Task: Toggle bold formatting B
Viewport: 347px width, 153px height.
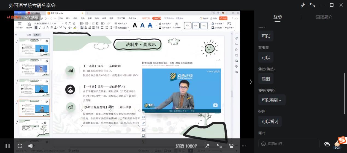Action: (x=36, y=28)
